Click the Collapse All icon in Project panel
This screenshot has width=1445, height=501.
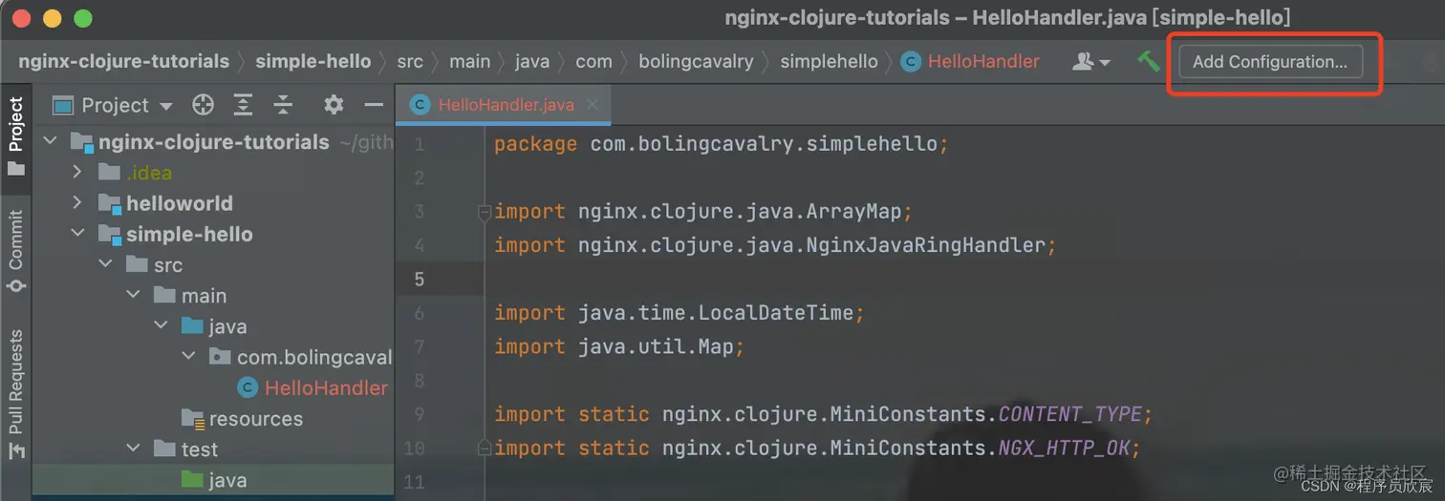[283, 105]
